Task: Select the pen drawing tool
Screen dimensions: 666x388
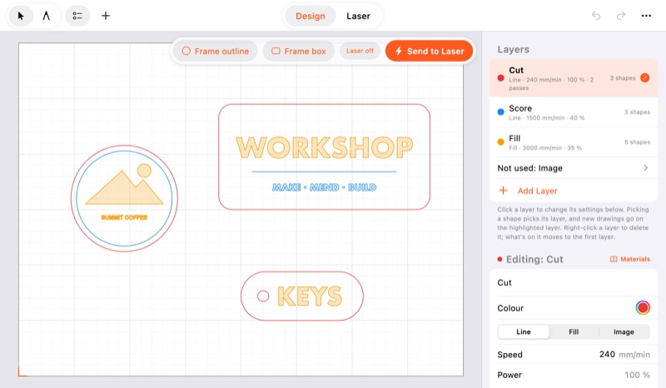Action: (x=47, y=16)
